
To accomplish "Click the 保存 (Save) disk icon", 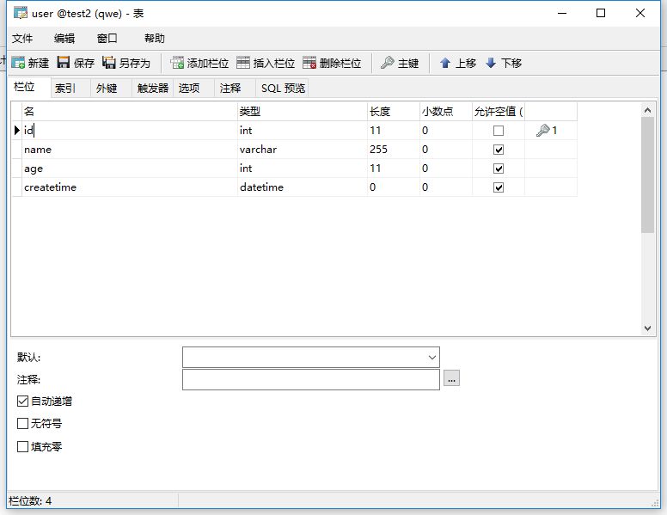I will point(64,63).
